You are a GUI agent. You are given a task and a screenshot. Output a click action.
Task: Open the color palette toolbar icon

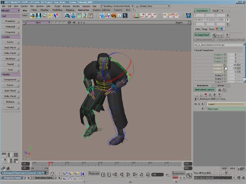[x=108, y=16]
